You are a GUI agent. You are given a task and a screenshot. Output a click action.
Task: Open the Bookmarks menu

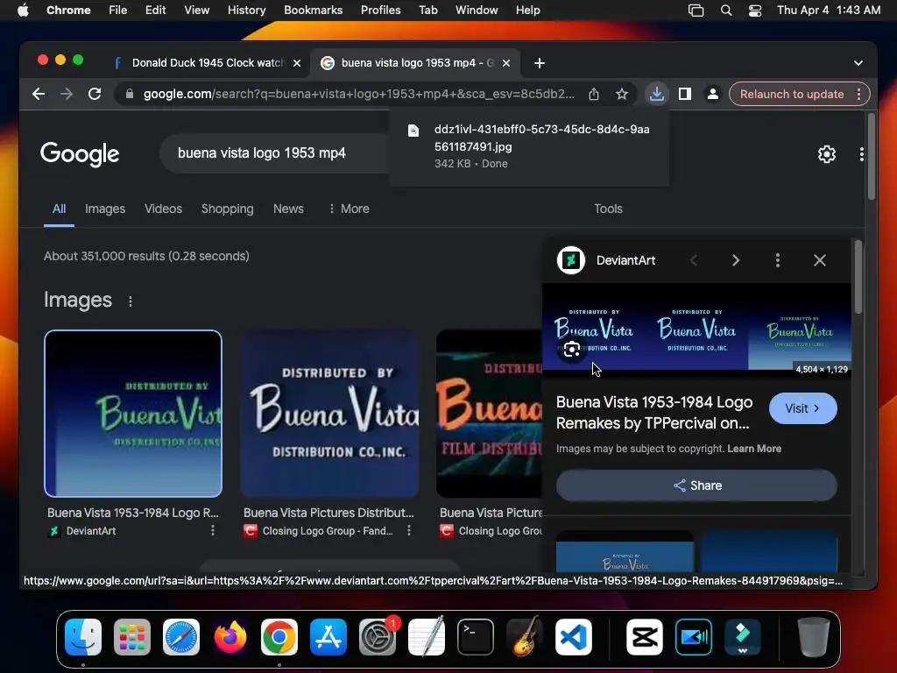(314, 11)
